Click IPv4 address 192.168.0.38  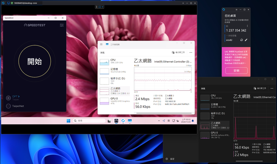(170, 101)
